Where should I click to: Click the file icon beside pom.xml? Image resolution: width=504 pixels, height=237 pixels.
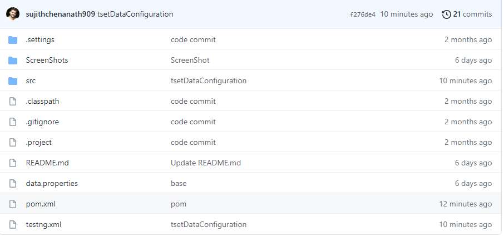click(x=13, y=204)
